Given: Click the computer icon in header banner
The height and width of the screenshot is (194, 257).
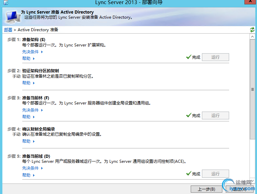Looking at the screenshot, I should 13,17.
